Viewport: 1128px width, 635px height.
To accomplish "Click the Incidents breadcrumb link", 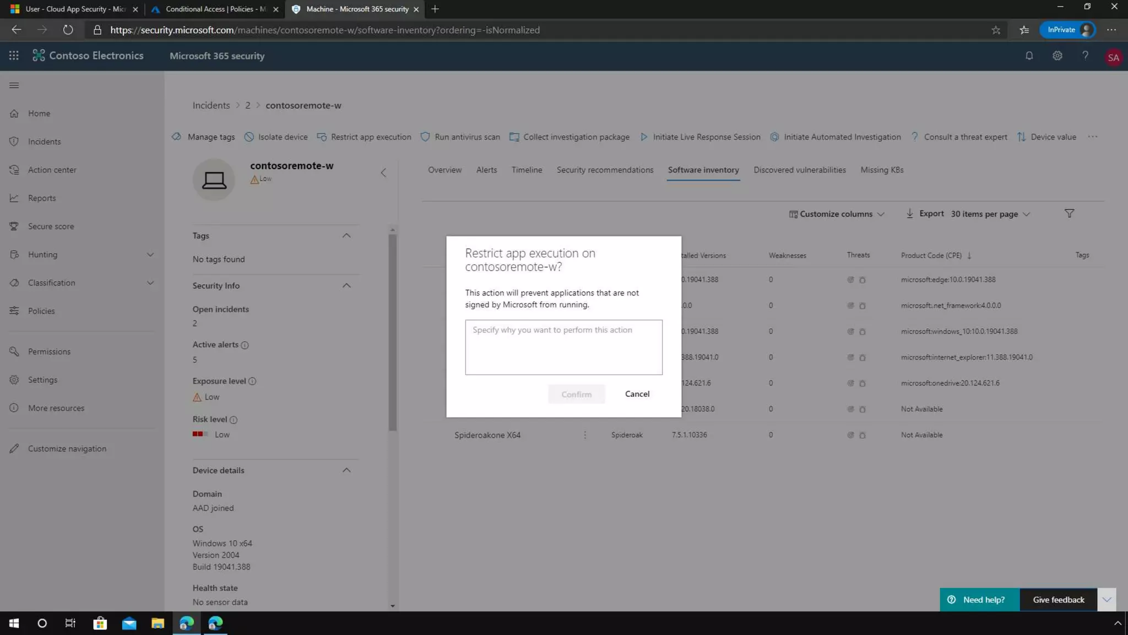I will point(211,105).
